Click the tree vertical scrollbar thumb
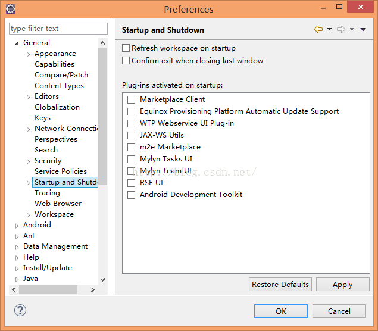The height and width of the screenshot is (331, 378). tap(103, 116)
